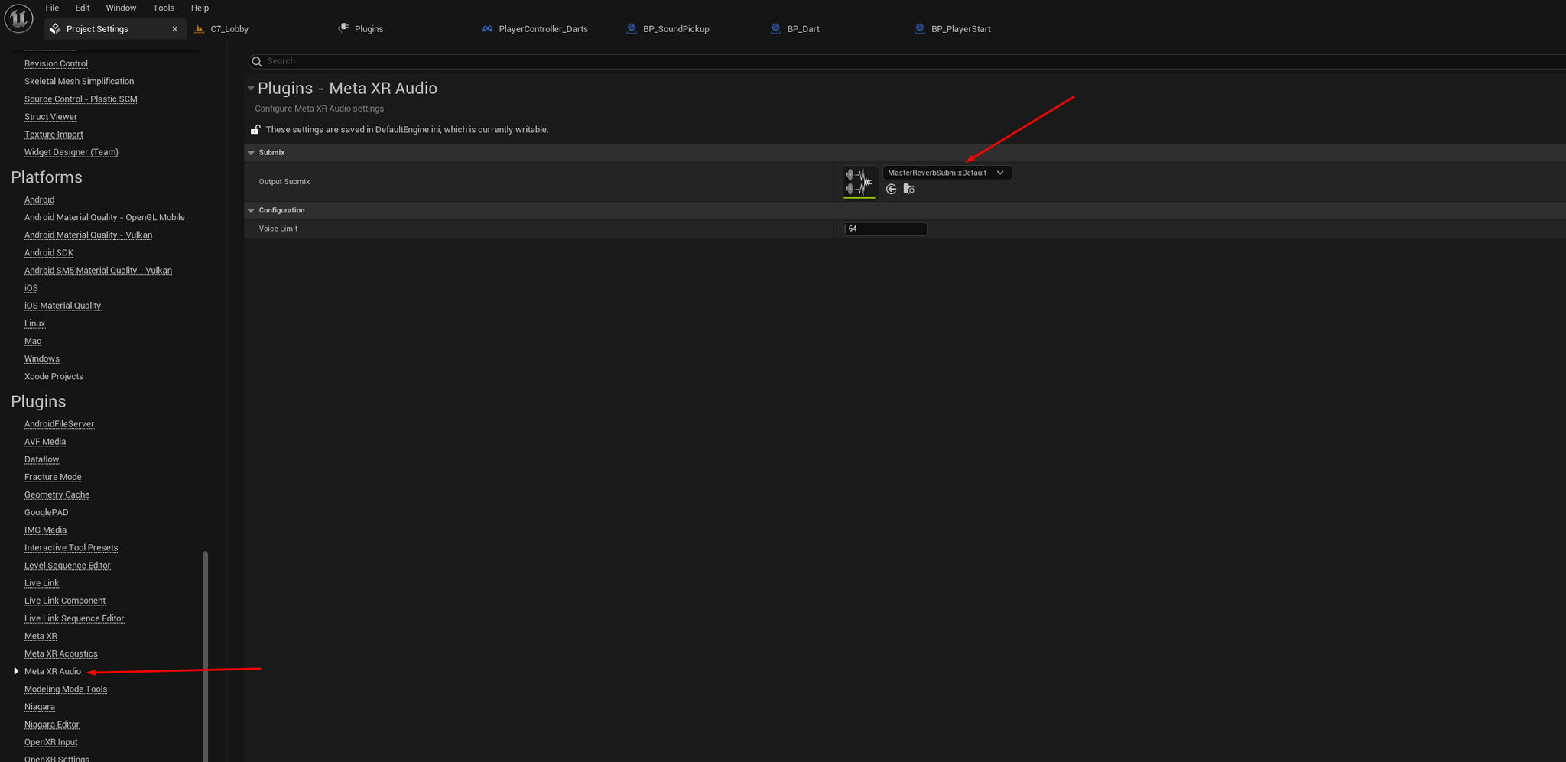Open Meta XR Acoustics settings

[60, 654]
